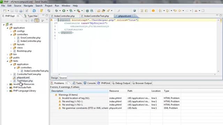The width and height of the screenshot is (223, 125).
Task: Select the 'No grammar constraints' warning row
Action: (115, 108)
